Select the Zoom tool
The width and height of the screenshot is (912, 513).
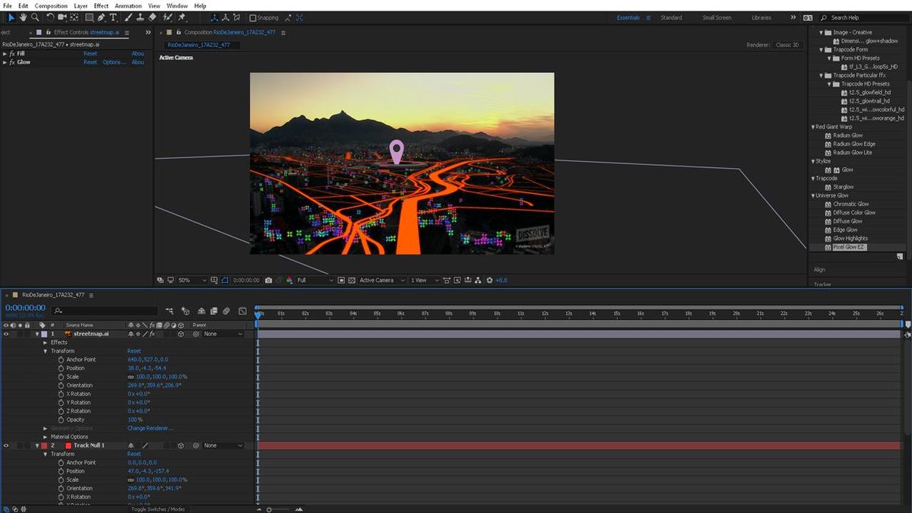click(35, 17)
